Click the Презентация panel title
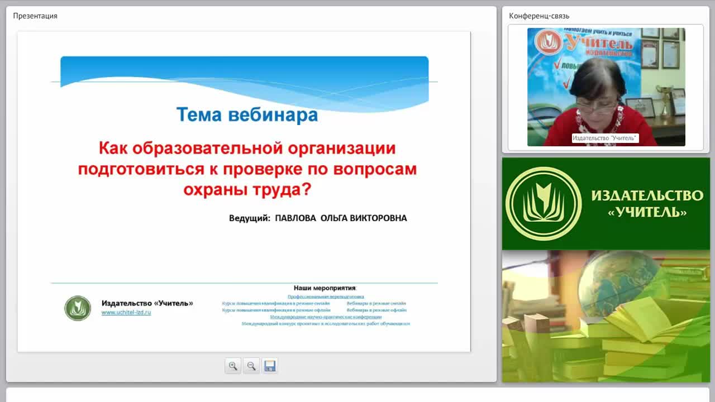Image resolution: width=715 pixels, height=402 pixels. pyautogui.click(x=35, y=16)
